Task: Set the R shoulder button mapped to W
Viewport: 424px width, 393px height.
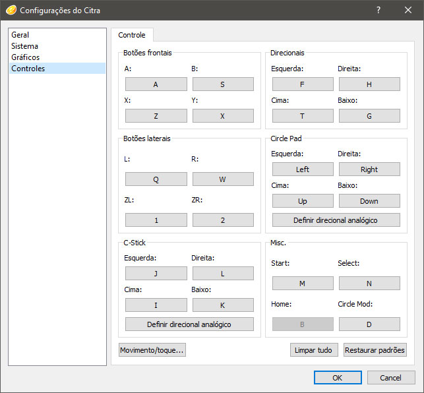Action: [x=223, y=179]
